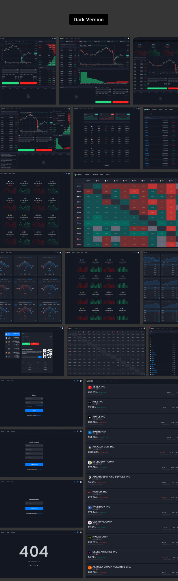Focus Full Name field on Create Account form
Viewport: 178px width, 581px height.
coord(34,446)
